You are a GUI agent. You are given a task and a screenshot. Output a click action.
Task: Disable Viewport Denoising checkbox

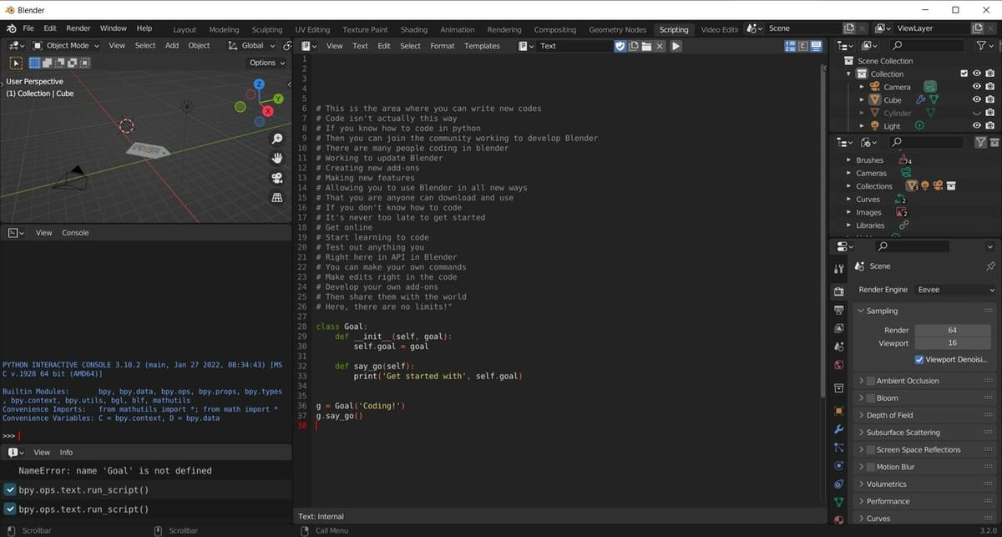coord(919,360)
